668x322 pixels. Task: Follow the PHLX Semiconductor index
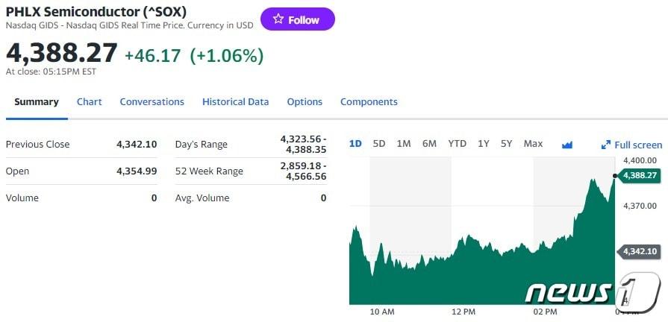pos(297,19)
